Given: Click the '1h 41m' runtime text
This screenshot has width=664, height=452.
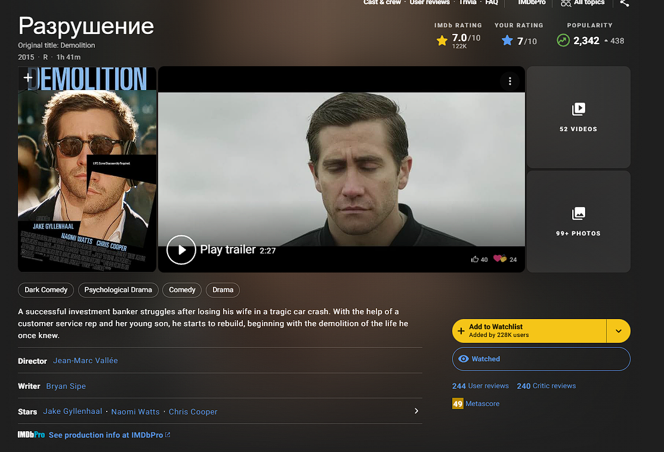Looking at the screenshot, I should point(68,57).
